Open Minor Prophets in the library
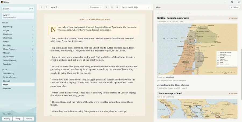Viewport: 242px width, 122px height. click(x=18, y=49)
